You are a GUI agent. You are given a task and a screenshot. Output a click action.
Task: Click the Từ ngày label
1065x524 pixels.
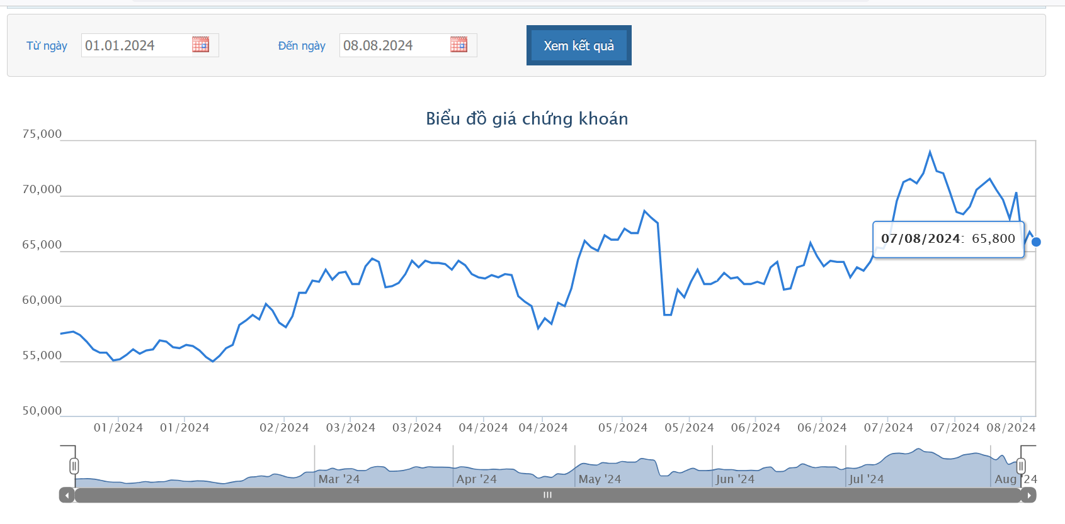pos(47,46)
